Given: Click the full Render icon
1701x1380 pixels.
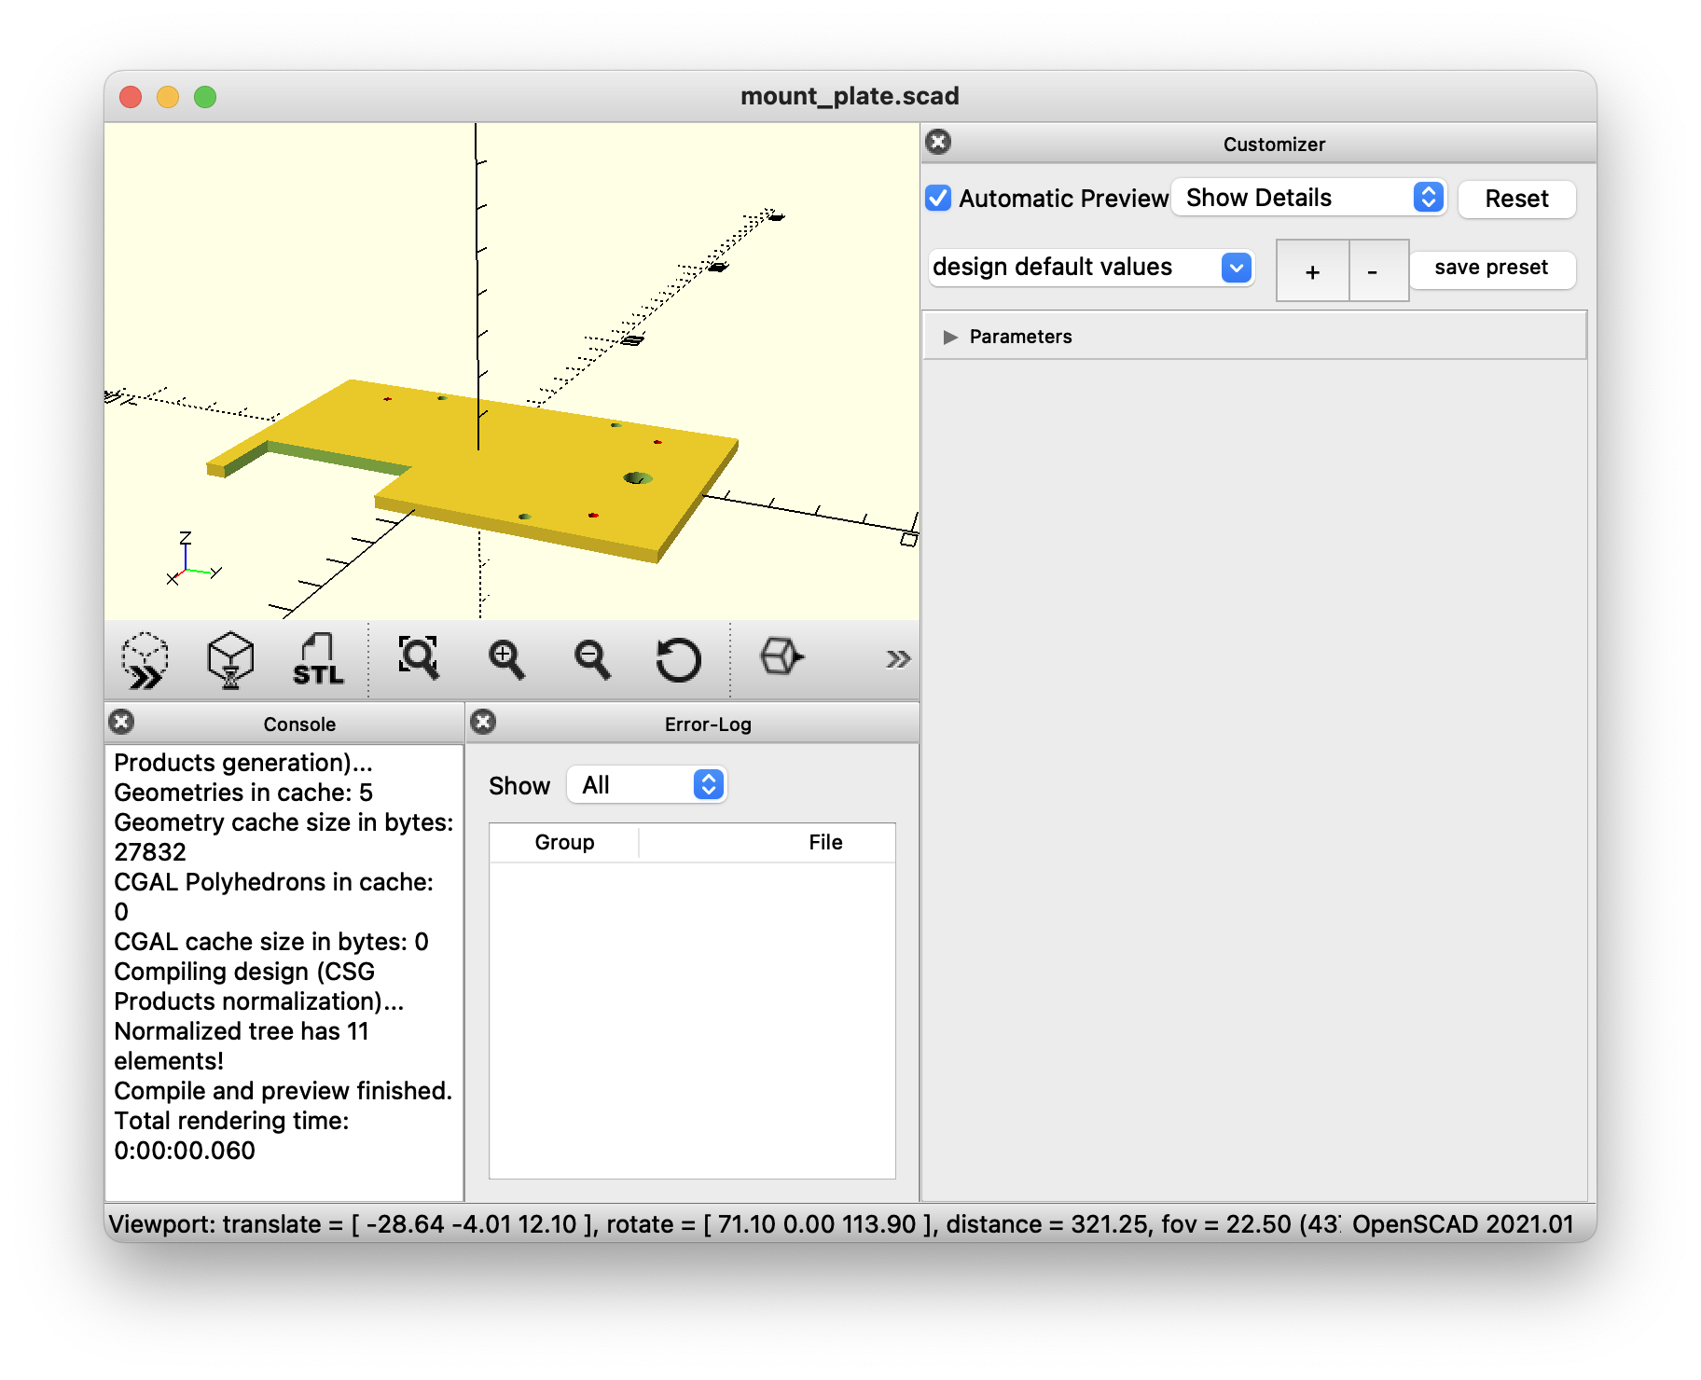Looking at the screenshot, I should (x=230, y=660).
